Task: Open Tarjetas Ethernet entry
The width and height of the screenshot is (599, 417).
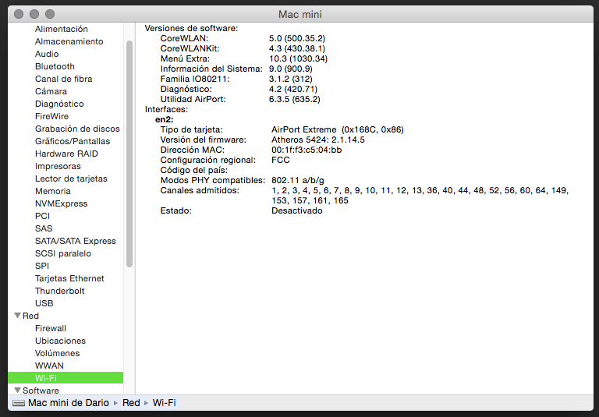Action: 69,278
